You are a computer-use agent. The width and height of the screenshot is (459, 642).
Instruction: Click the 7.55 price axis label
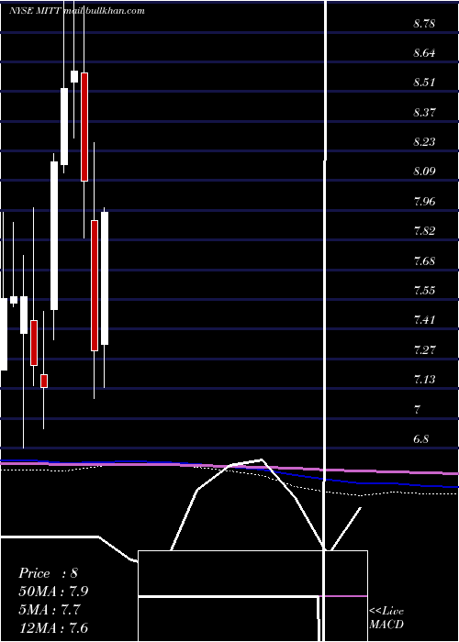click(x=424, y=291)
